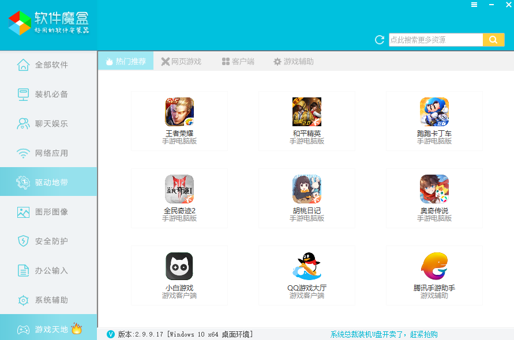
Task: Click the 系统总裁装机U盘开卖了 link
Action: [384, 334]
